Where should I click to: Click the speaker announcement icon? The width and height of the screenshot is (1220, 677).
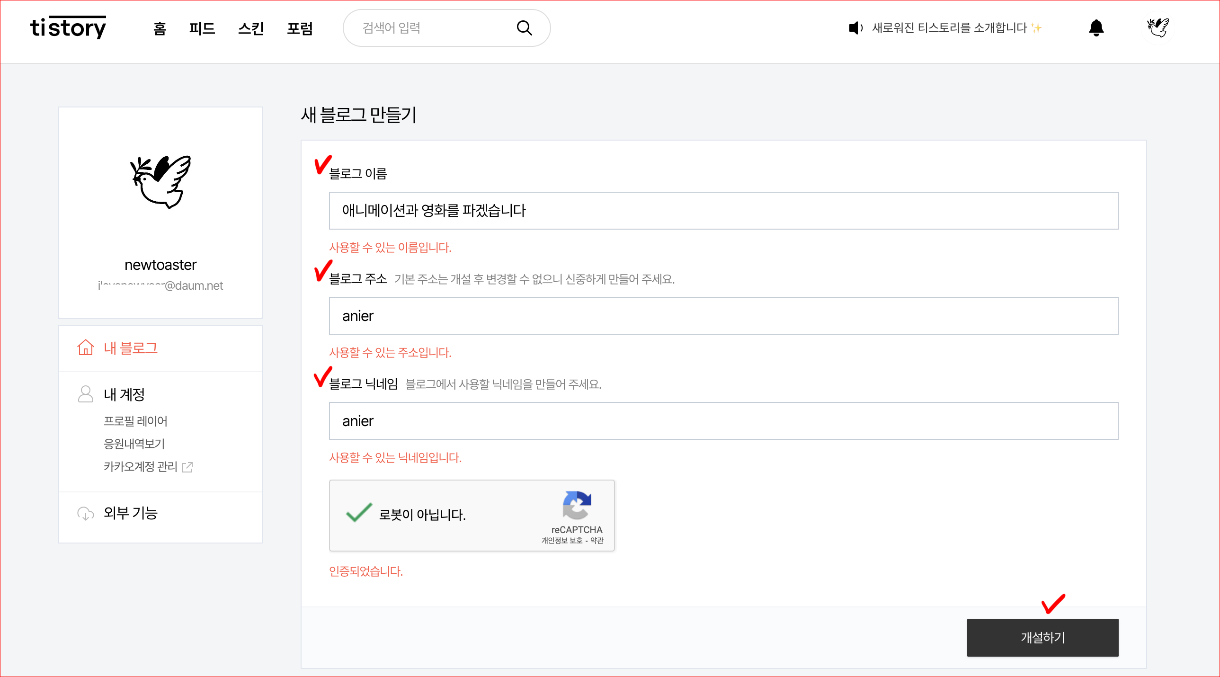click(x=855, y=28)
